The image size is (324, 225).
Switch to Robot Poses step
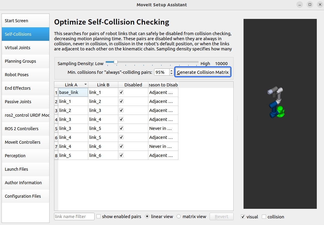26,75
